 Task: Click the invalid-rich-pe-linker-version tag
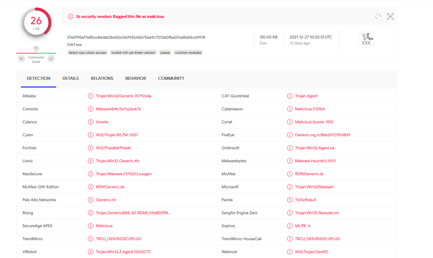point(134,53)
